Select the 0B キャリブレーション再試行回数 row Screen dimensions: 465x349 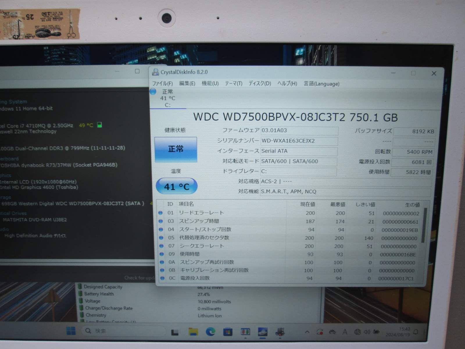pos(289,270)
